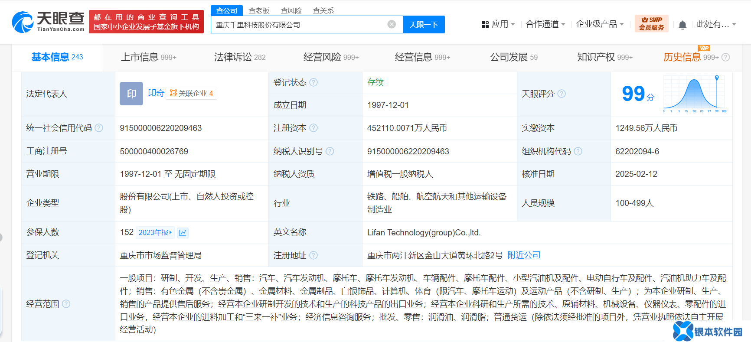Select the 查老板 search tab
Screen dimensions: 751x342
(x=259, y=10)
